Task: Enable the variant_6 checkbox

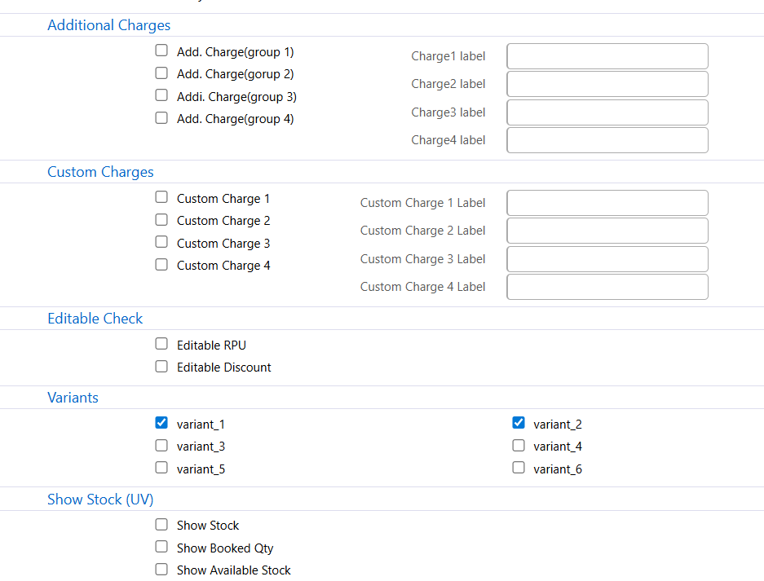Action: pos(518,468)
